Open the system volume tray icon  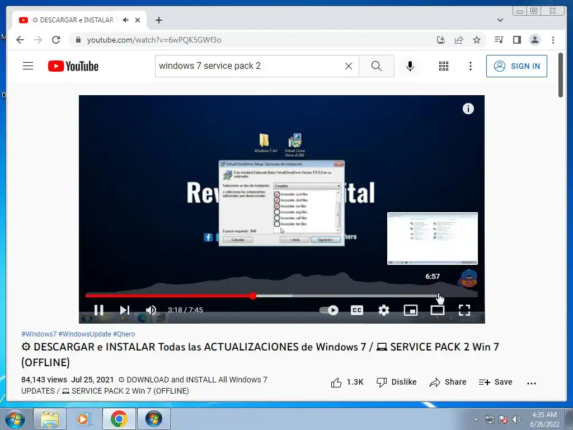(x=516, y=419)
